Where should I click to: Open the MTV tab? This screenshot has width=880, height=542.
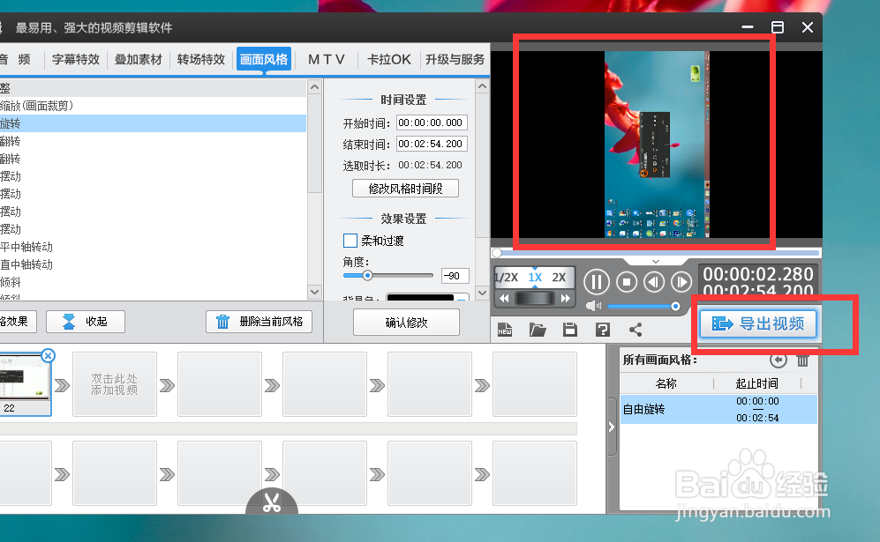[326, 59]
